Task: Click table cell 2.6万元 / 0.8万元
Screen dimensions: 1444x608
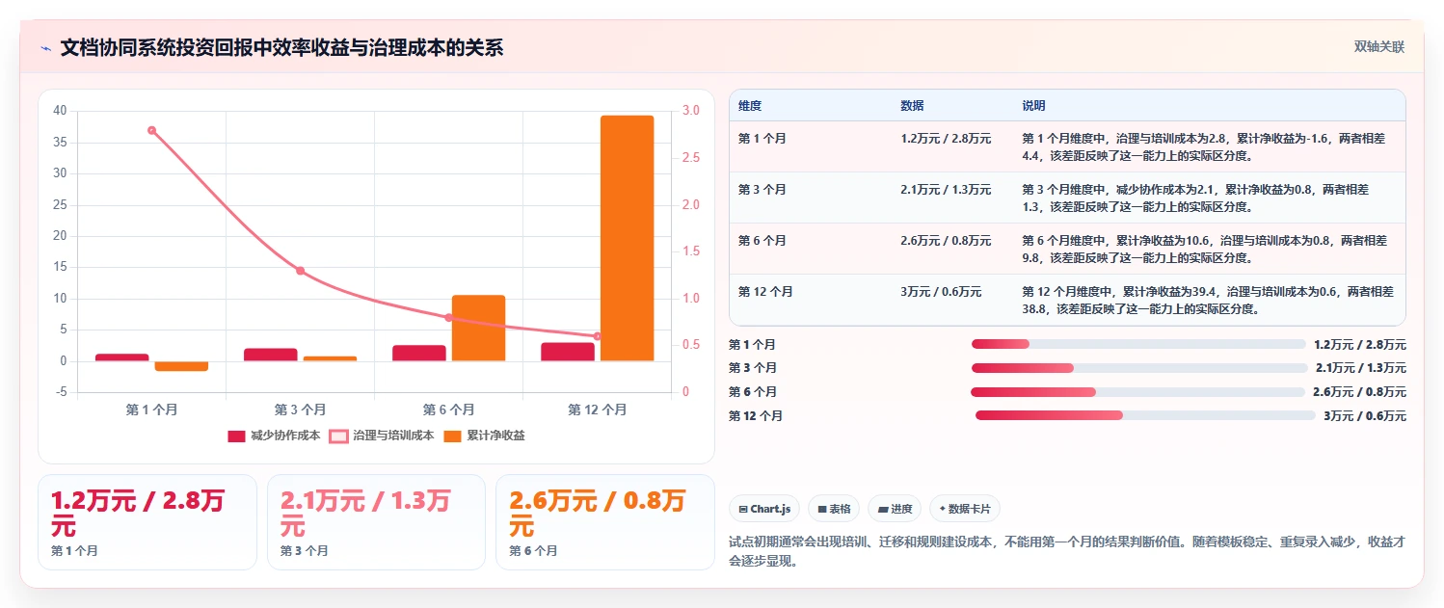Action: point(946,241)
